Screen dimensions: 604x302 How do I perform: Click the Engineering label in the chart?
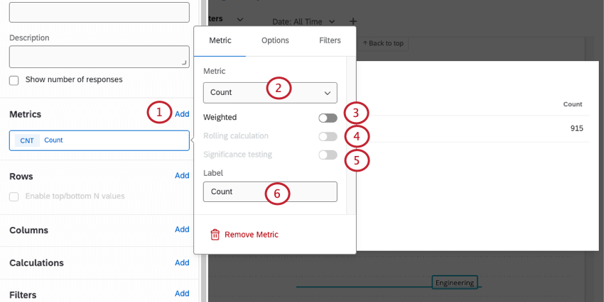(x=455, y=283)
